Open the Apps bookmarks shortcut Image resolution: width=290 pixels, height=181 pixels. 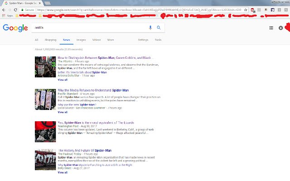(8, 16)
